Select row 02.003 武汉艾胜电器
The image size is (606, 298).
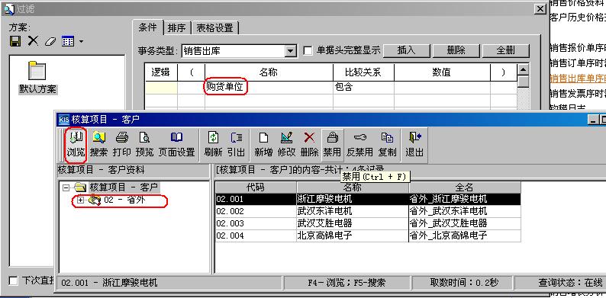click(x=368, y=223)
